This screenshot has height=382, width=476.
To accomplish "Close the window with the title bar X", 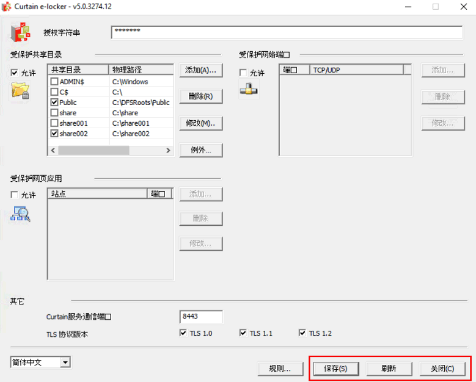I will click(464, 7).
